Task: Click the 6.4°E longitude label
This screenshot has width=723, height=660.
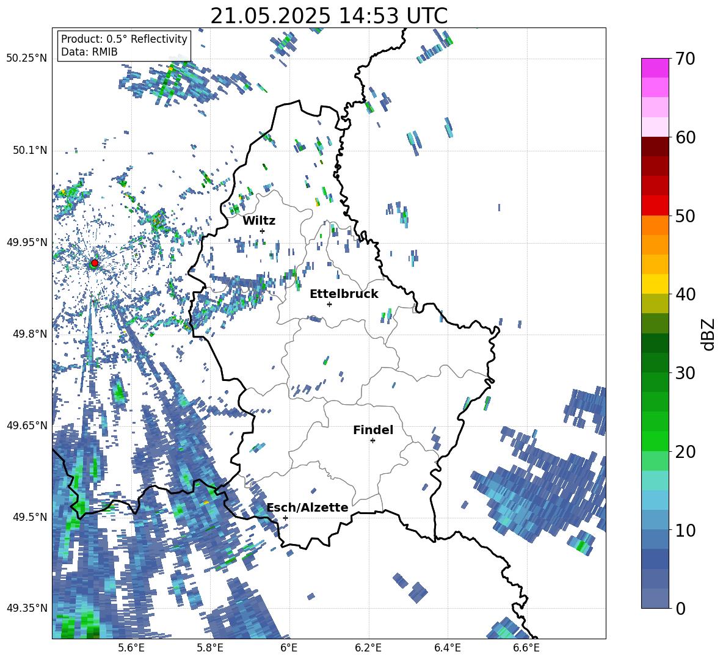Action: click(447, 648)
